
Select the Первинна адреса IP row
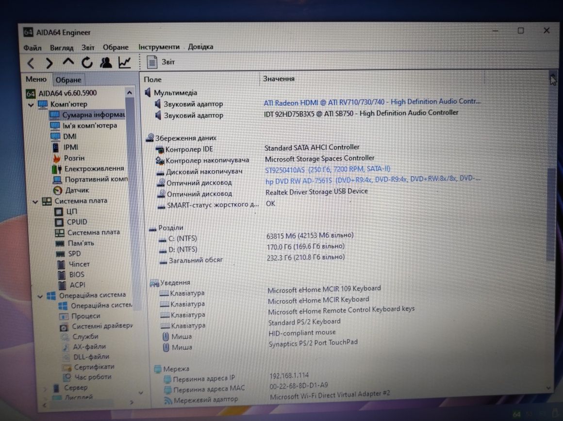(236, 377)
